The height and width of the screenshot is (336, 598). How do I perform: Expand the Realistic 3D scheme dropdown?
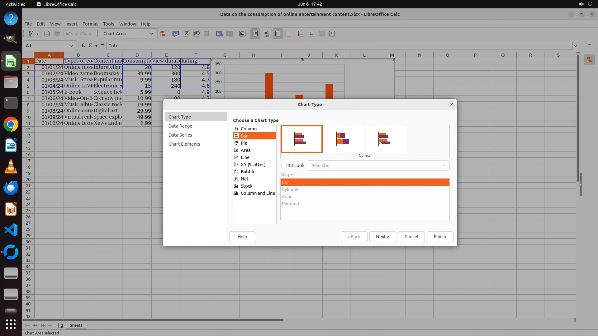[x=444, y=166]
